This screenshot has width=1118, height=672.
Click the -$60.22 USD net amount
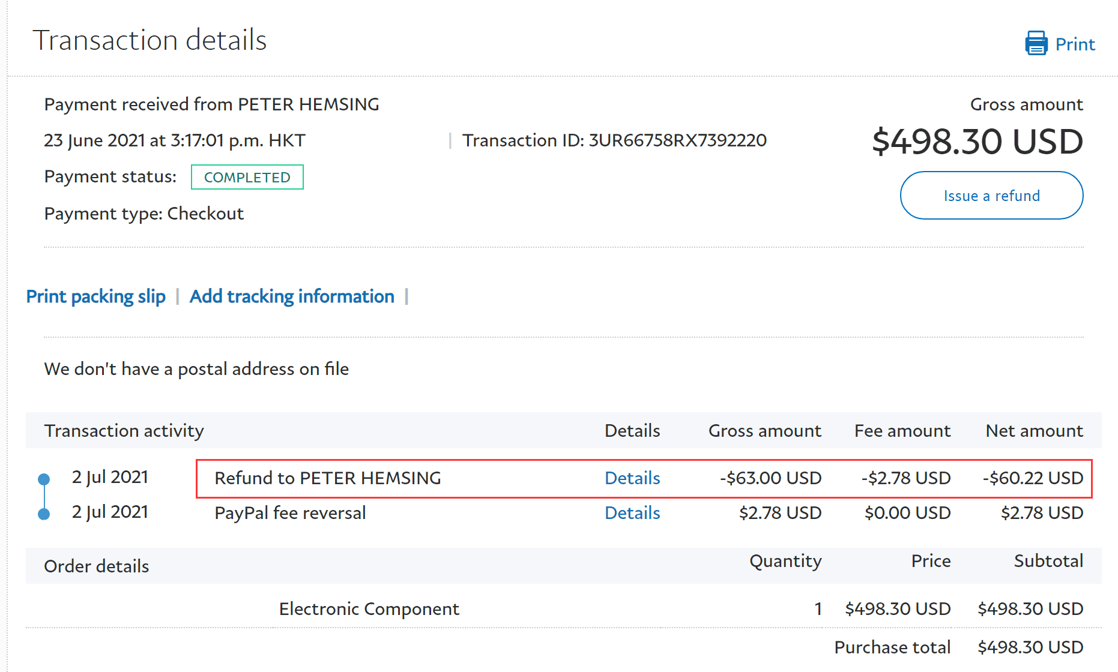coord(1033,478)
